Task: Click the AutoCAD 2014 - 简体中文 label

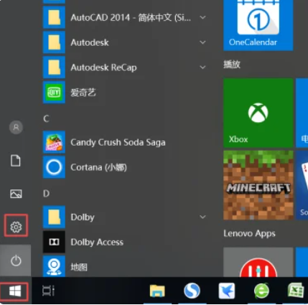Action: pos(131,18)
